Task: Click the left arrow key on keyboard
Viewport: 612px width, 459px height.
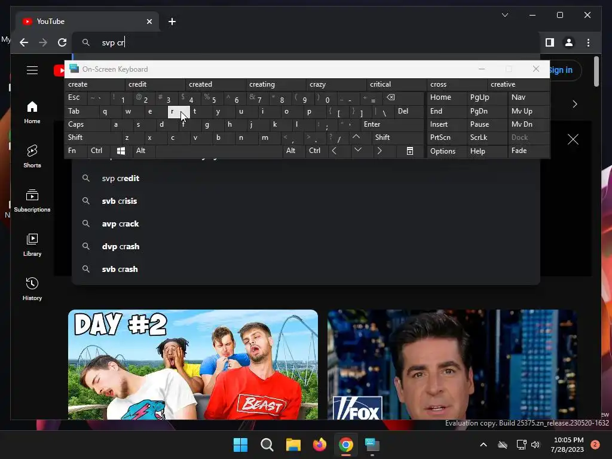Action: click(334, 151)
